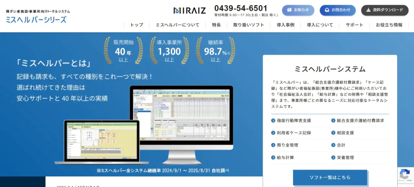This screenshot has width=414, height=187.
Task: Click the arrow icon beside 強度行動障害支援
Action: (273, 121)
